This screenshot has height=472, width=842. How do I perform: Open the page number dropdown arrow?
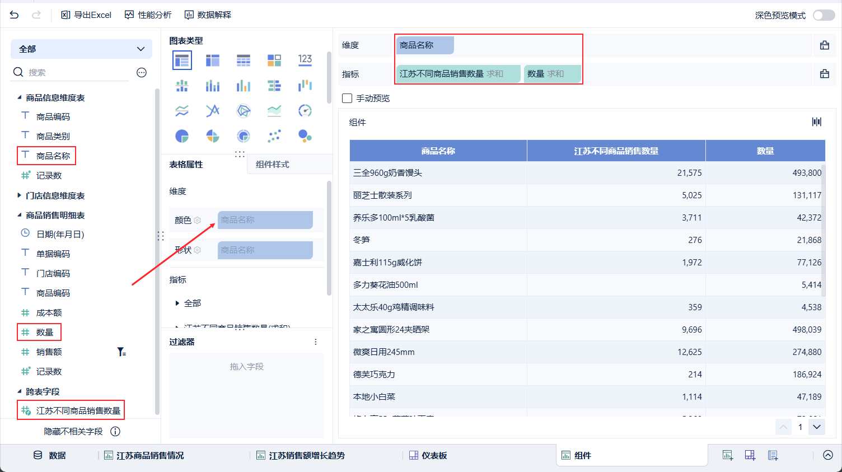click(817, 427)
